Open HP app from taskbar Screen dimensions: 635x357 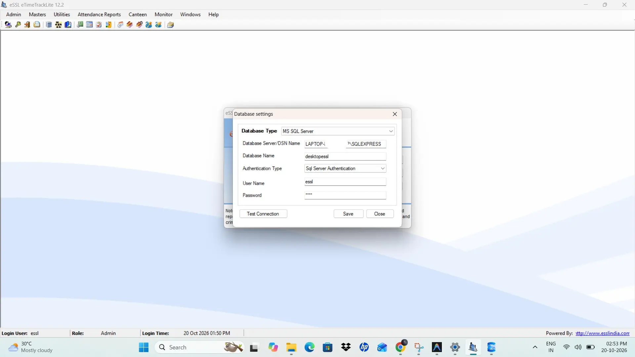coord(364,347)
